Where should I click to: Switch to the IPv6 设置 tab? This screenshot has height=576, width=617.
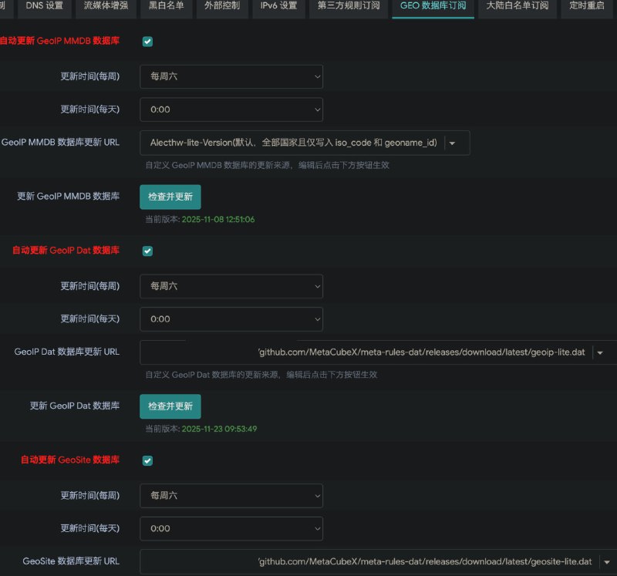(x=277, y=9)
